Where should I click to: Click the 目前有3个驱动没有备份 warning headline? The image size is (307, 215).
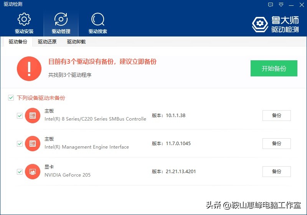point(102,62)
